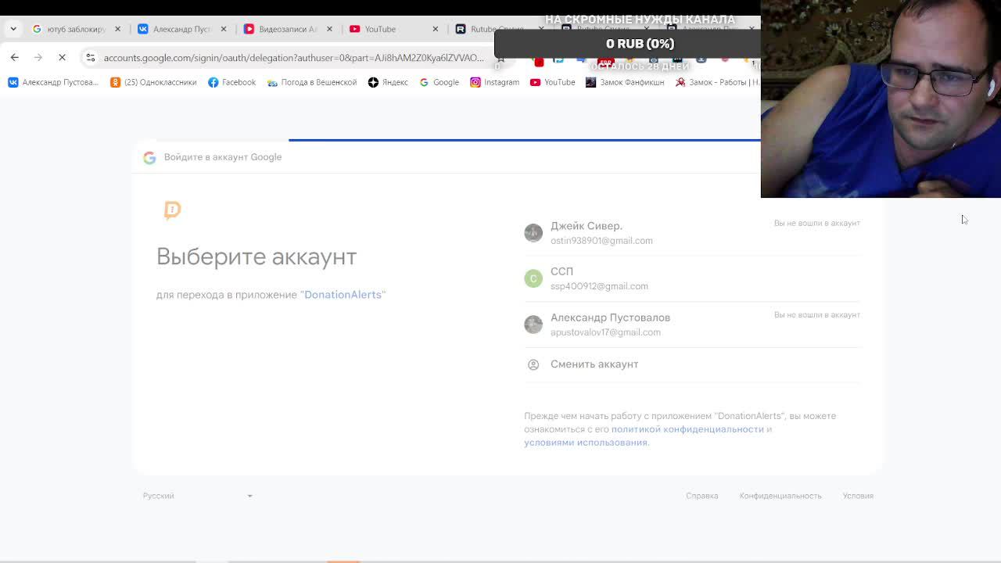Open the YouTube bookmark
This screenshot has width=1001, height=563.
552,82
